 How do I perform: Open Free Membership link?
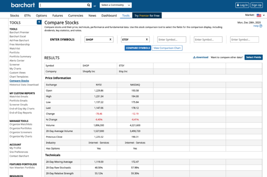point(20,44)
